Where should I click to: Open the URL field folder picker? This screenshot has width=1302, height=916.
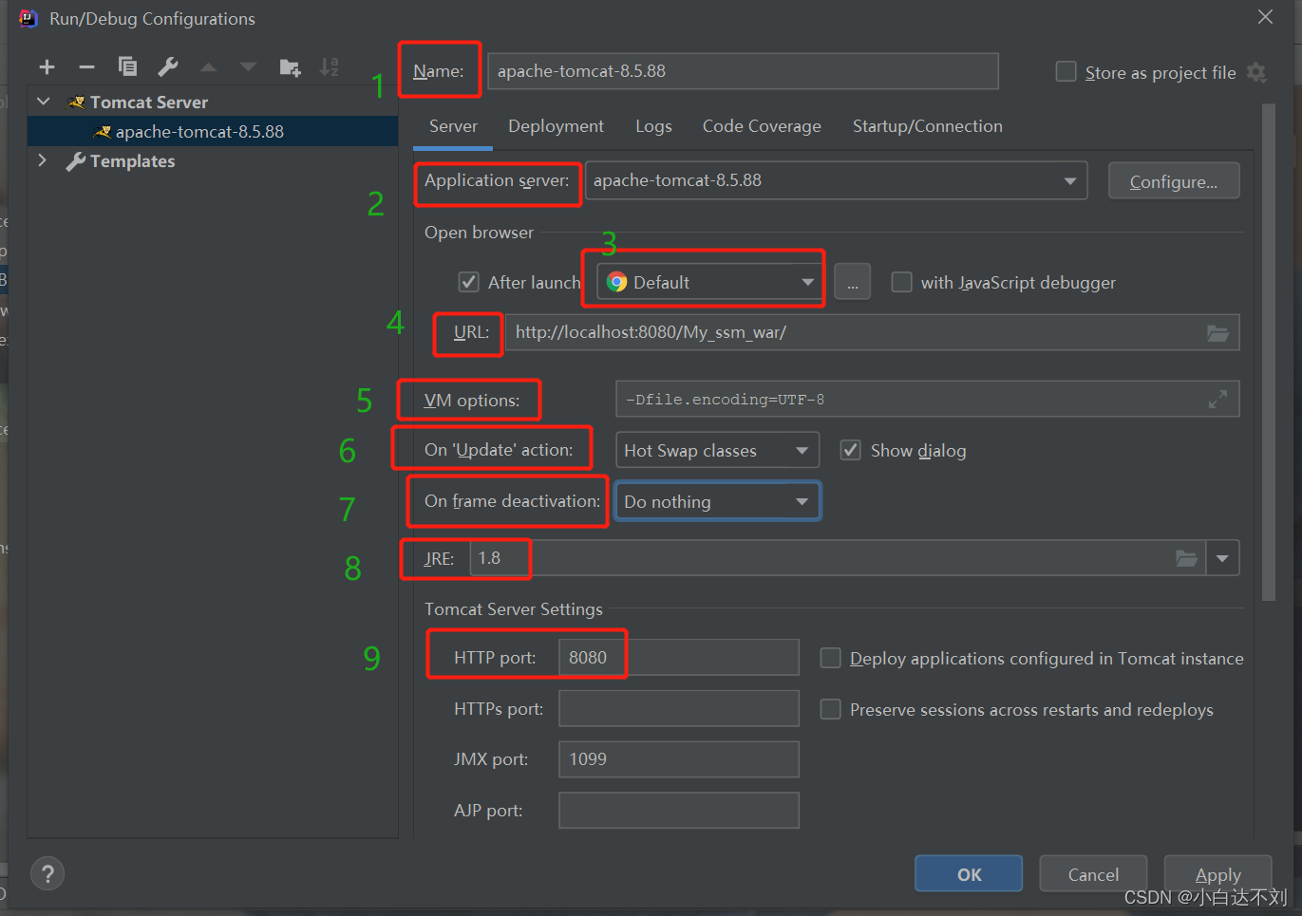[x=1218, y=332]
